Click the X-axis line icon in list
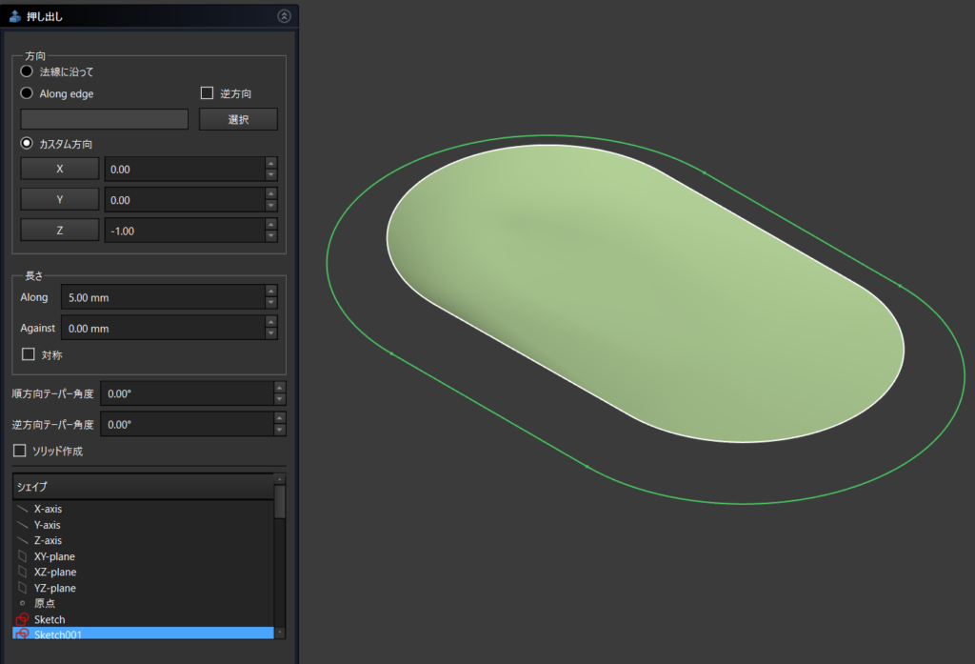 (x=23, y=510)
